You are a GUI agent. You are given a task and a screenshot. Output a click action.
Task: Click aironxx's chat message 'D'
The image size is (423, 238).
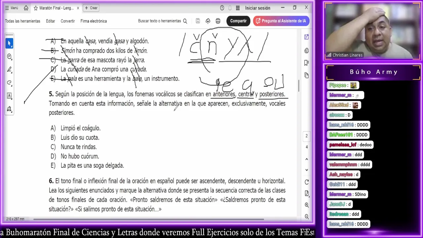point(340,115)
